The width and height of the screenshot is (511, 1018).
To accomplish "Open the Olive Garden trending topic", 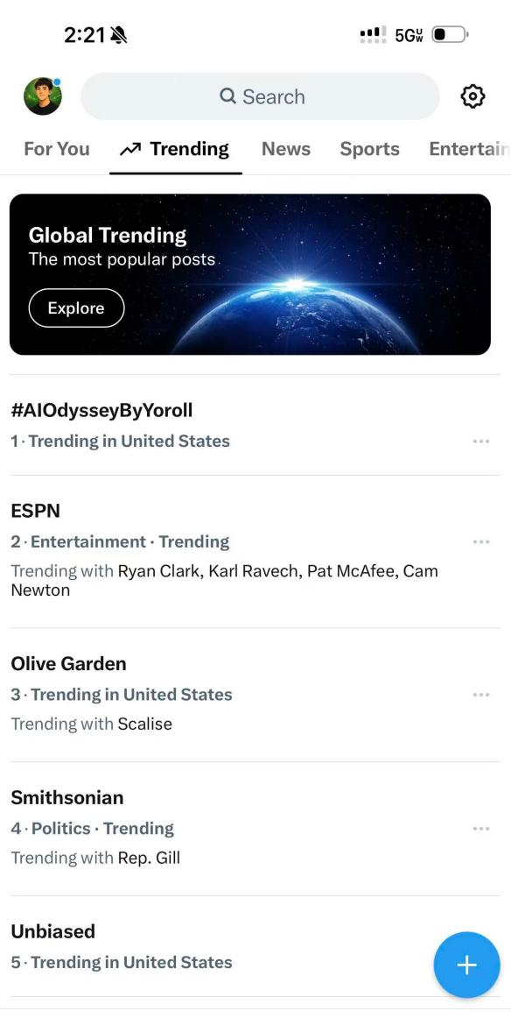I will (255, 695).
